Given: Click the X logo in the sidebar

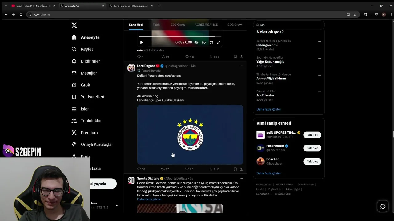Looking at the screenshot, I should click(74, 25).
